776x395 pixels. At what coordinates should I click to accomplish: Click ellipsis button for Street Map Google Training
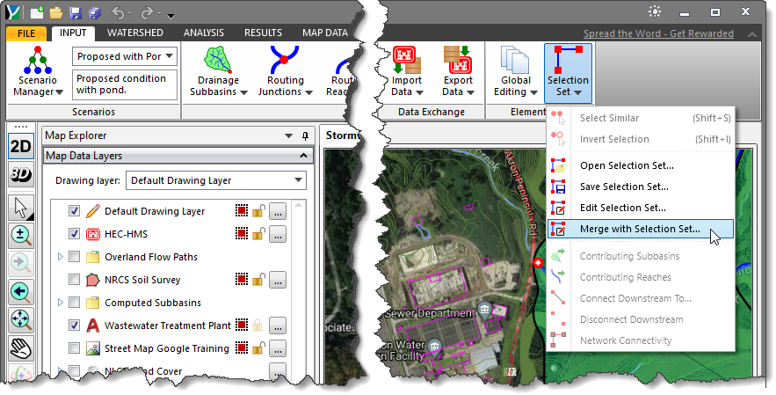click(278, 348)
